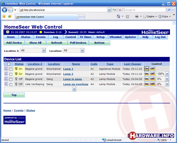Click the red stop loading icon
Image resolution: width=177 pixels, height=143 pixels.
click(120, 10)
